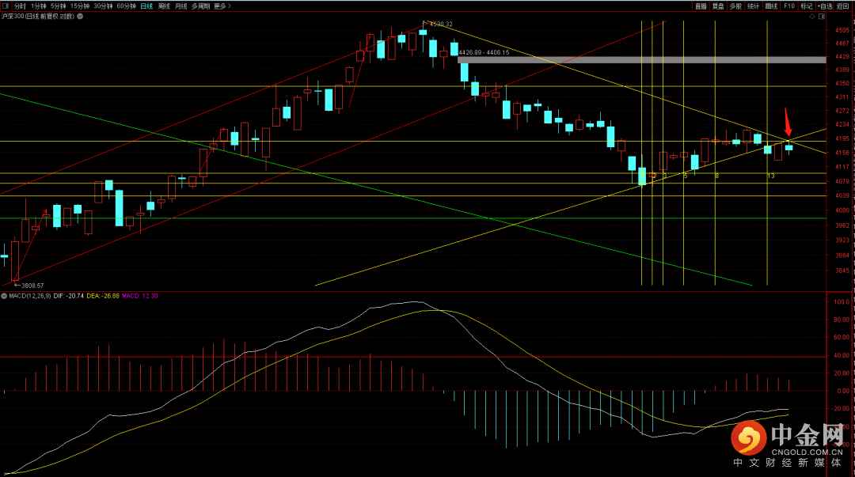Click the 4505 price axis label
The image size is (855, 477).
pyautogui.click(x=842, y=31)
